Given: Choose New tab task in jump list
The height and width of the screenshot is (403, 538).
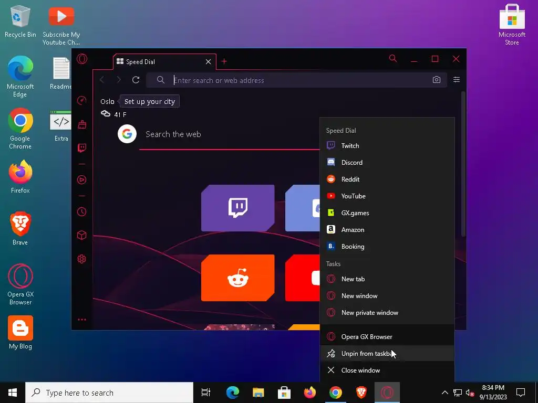Looking at the screenshot, I should (x=387, y=279).
